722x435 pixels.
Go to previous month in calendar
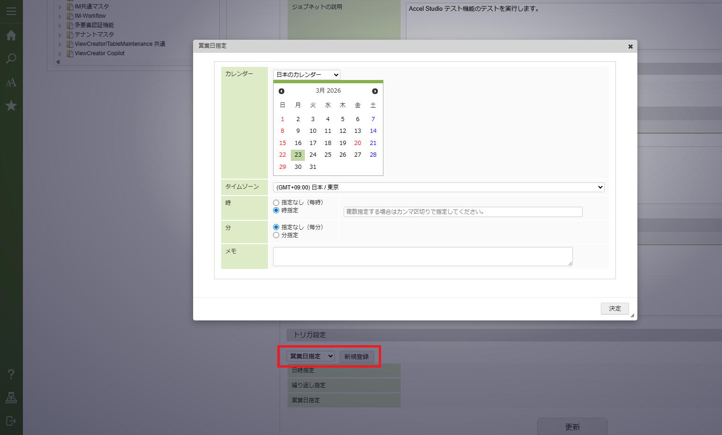(282, 91)
